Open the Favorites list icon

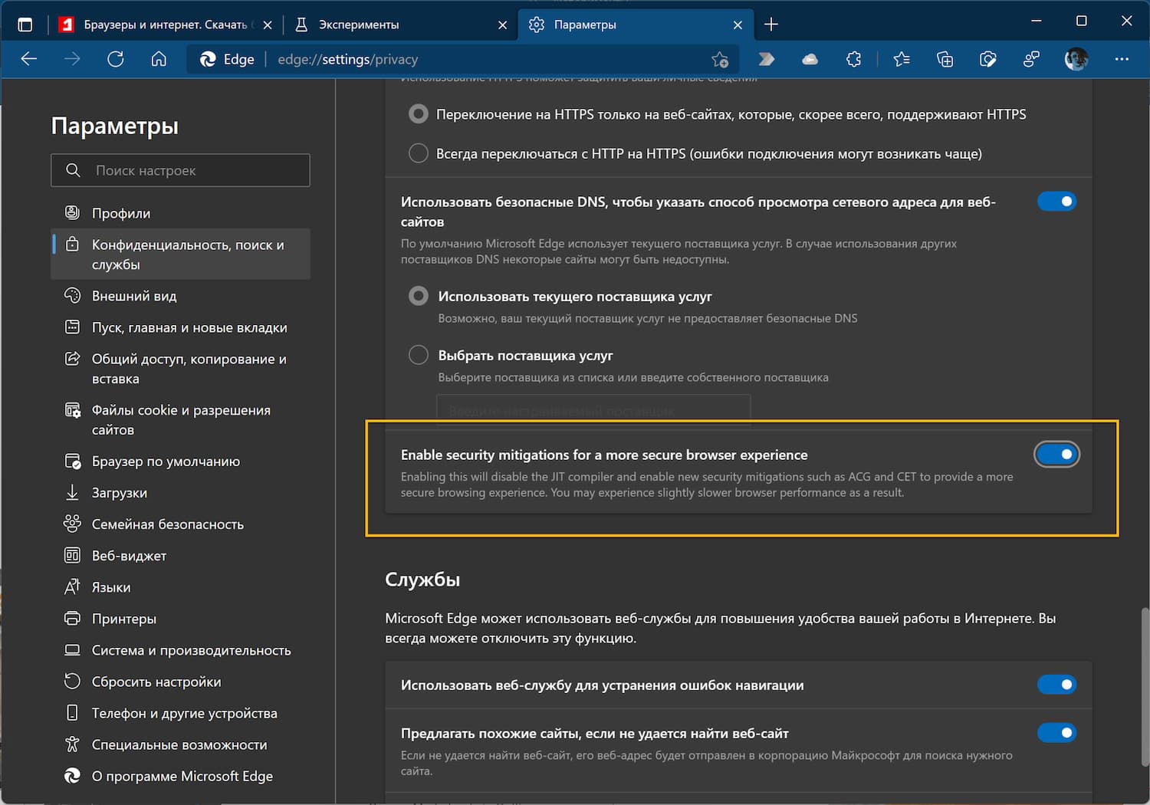(x=902, y=59)
